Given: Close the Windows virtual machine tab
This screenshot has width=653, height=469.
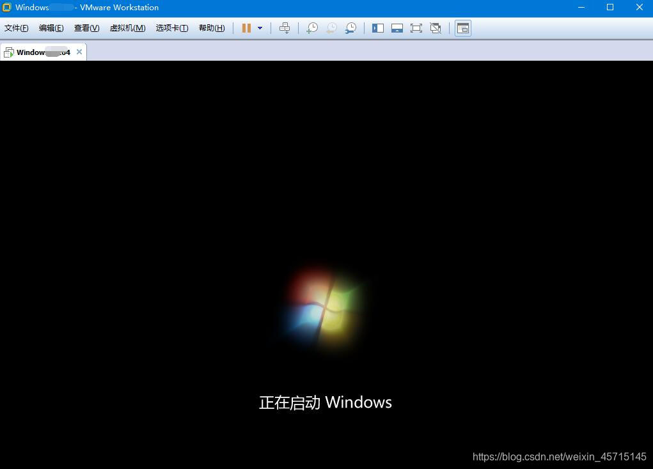Looking at the screenshot, I should click(x=79, y=52).
